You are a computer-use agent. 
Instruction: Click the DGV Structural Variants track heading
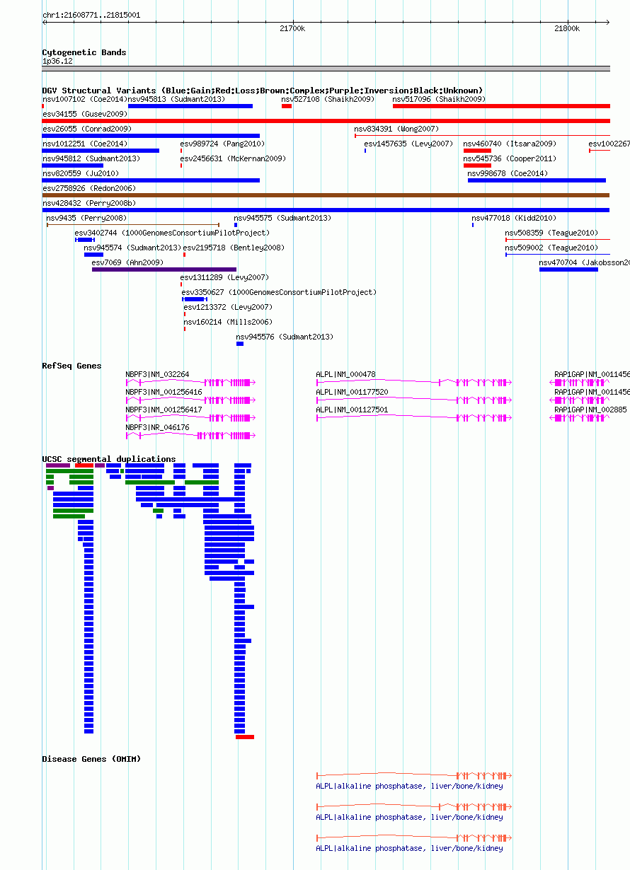click(x=263, y=91)
